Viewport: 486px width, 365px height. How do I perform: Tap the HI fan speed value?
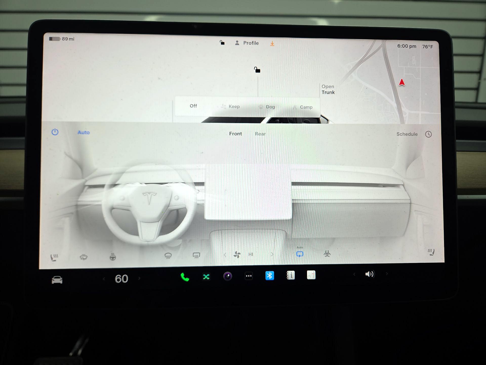click(251, 254)
